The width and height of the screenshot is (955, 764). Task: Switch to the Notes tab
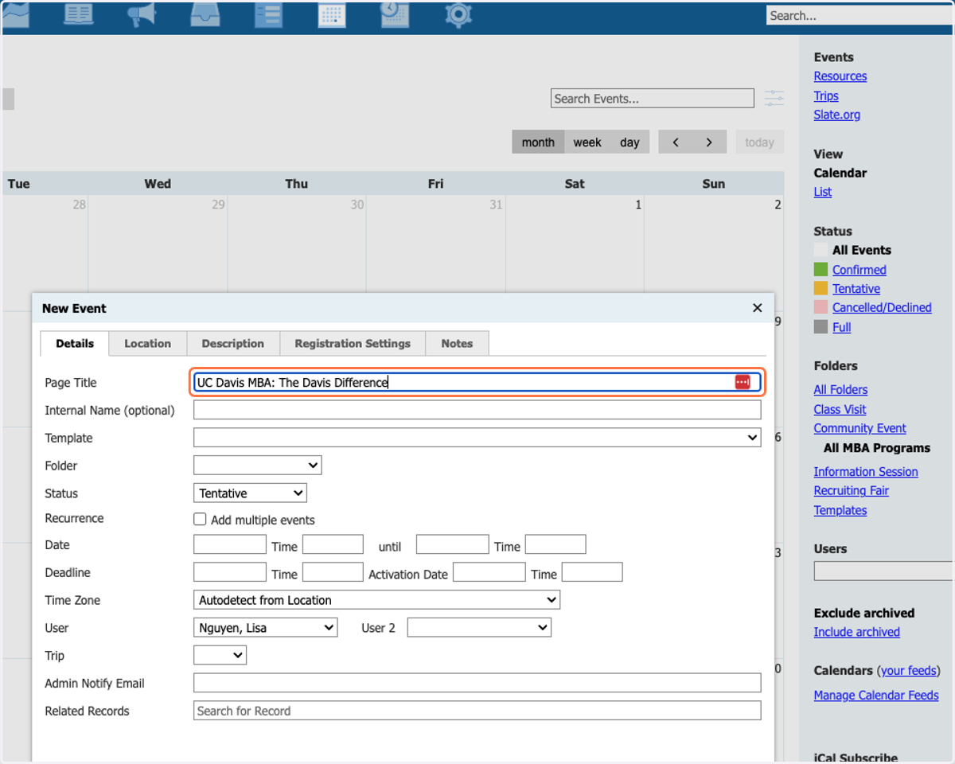click(x=457, y=344)
